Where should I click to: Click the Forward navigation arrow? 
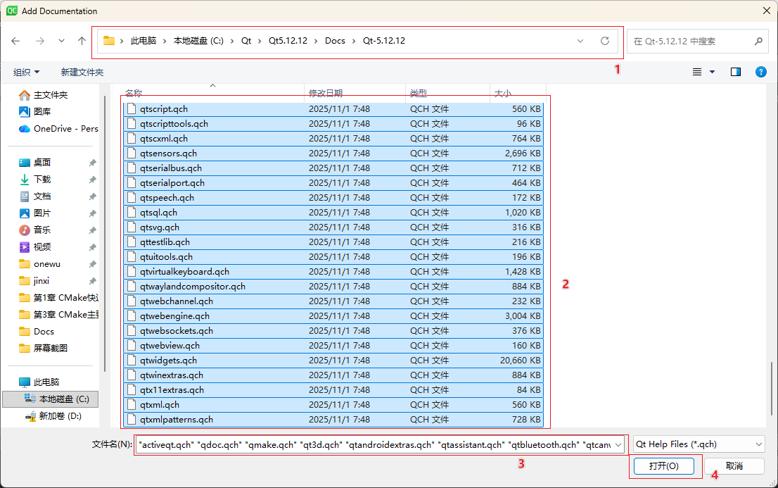coord(39,41)
